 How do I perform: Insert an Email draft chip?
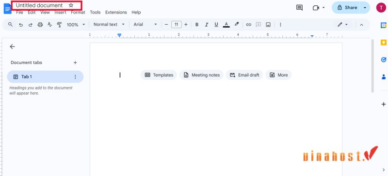[244, 75]
